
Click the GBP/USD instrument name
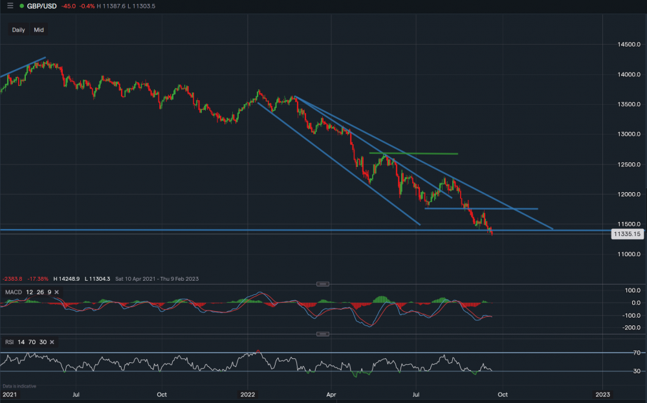click(x=41, y=6)
